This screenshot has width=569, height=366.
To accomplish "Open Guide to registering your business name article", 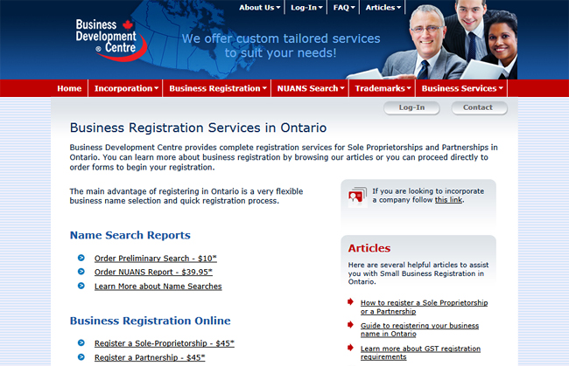I will point(418,329).
